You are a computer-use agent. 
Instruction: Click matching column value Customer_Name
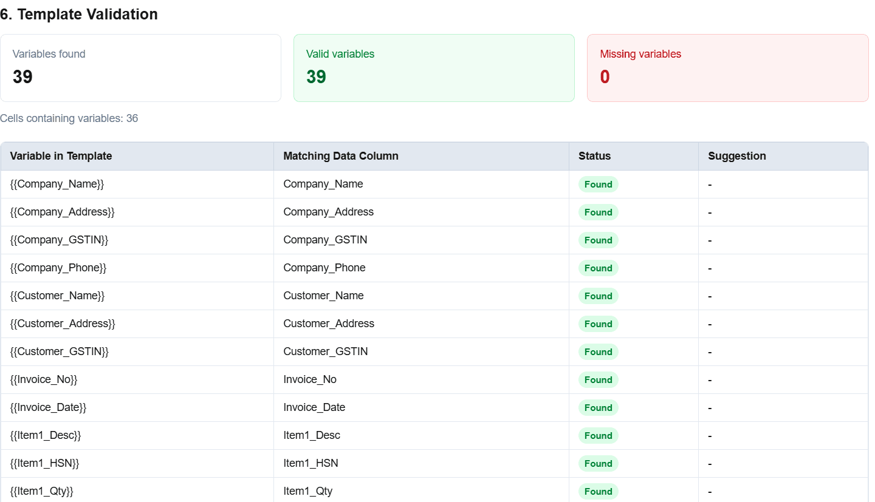tap(324, 296)
